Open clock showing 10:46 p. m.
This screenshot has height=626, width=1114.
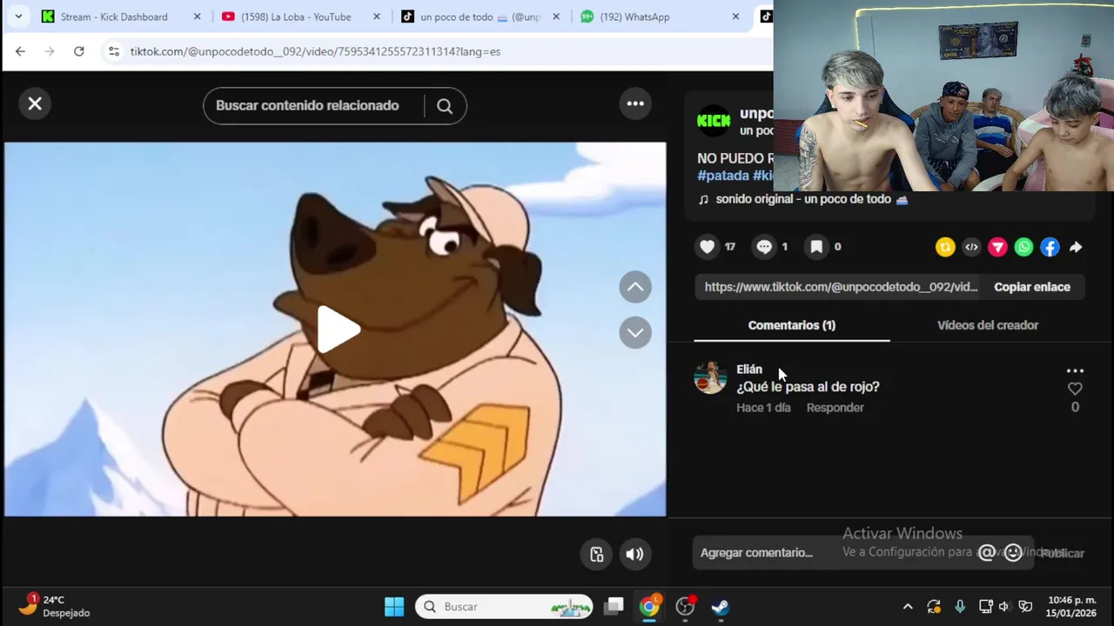(x=1071, y=606)
